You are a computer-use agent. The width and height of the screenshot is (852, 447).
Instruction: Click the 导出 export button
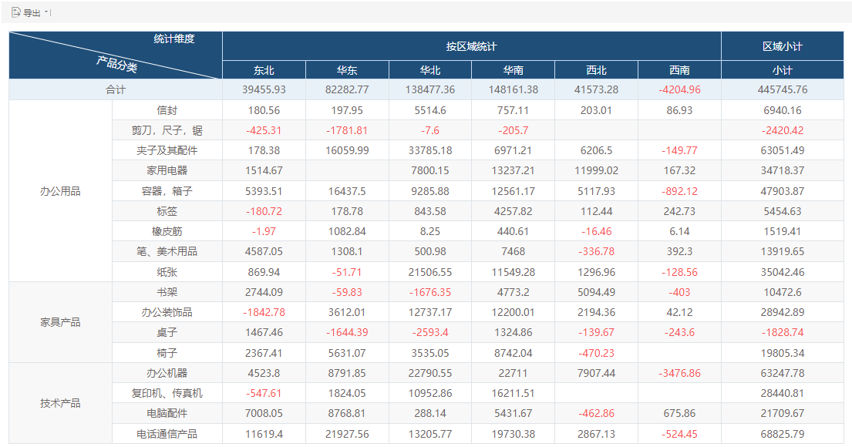31,12
